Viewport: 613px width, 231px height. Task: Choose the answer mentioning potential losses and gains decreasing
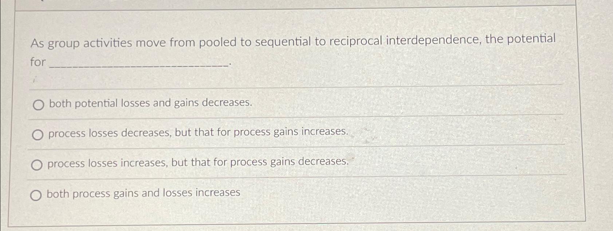[149, 103]
